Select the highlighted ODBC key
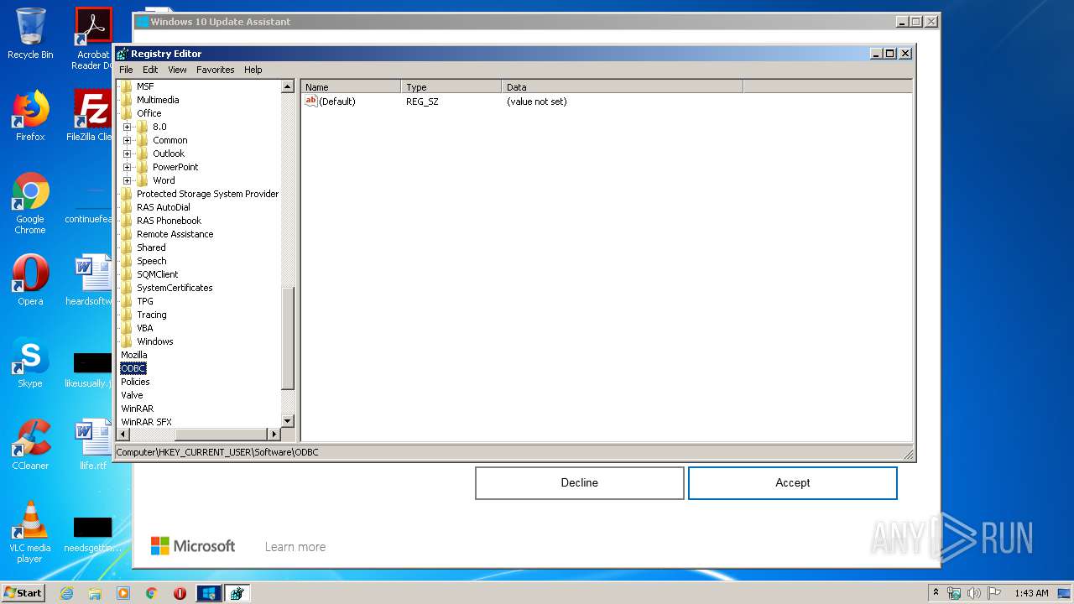Screen dimensions: 1074x604 click(x=133, y=368)
